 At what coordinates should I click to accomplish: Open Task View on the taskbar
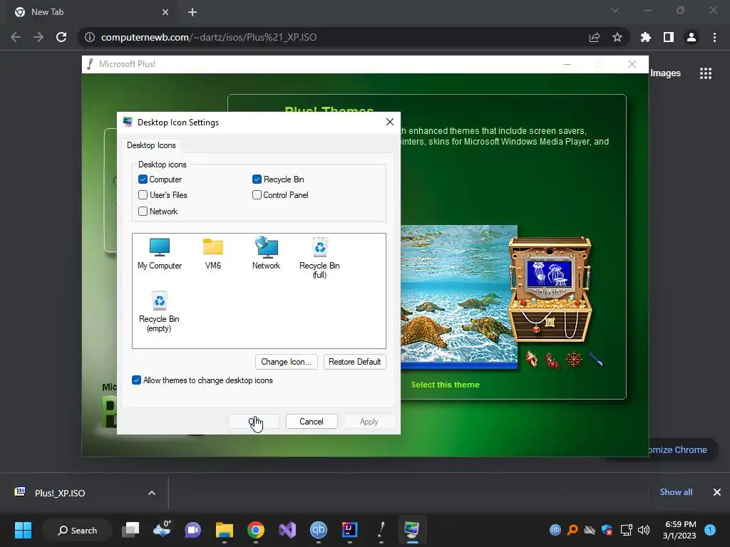(130, 530)
